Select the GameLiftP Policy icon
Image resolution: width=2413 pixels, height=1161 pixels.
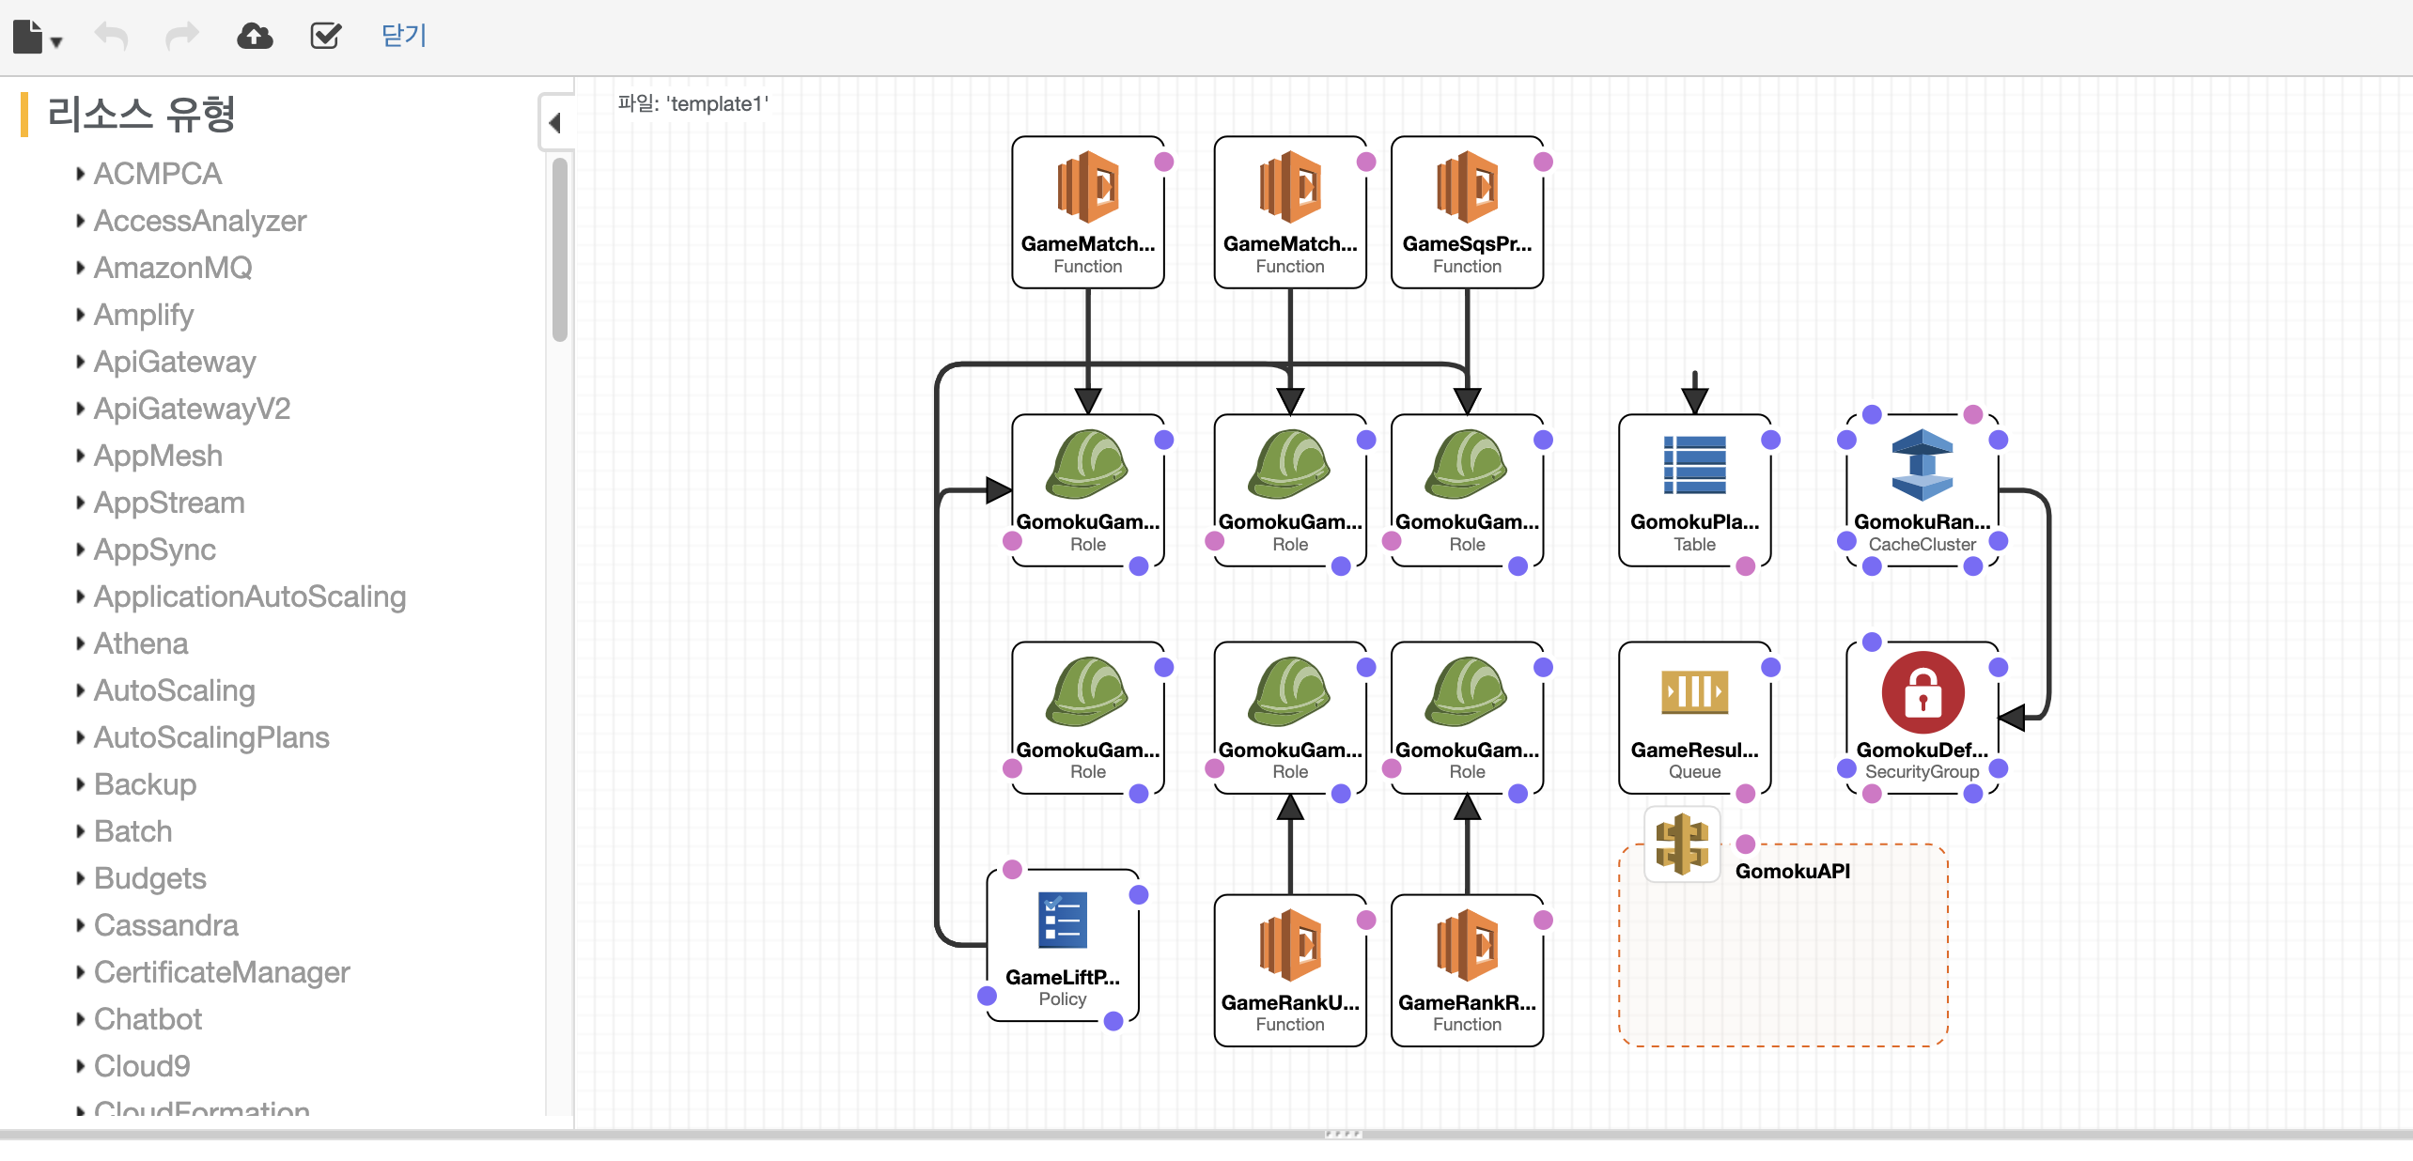coord(1063,920)
